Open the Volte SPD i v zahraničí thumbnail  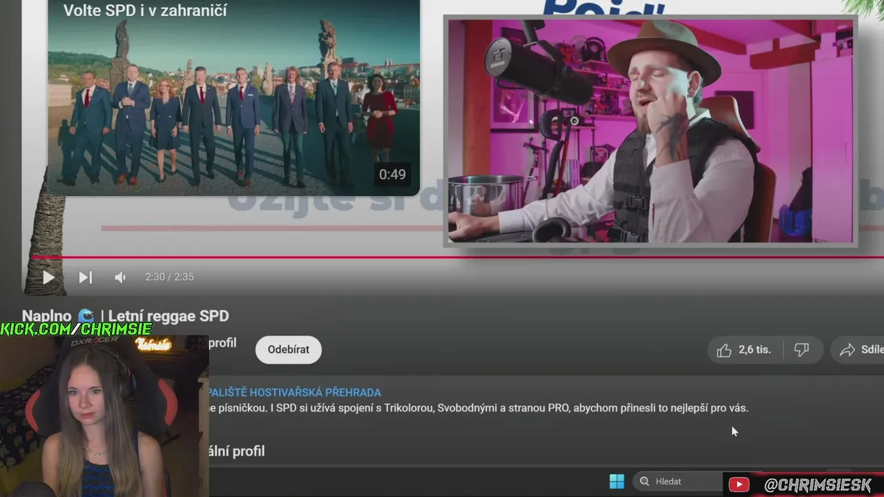233,97
